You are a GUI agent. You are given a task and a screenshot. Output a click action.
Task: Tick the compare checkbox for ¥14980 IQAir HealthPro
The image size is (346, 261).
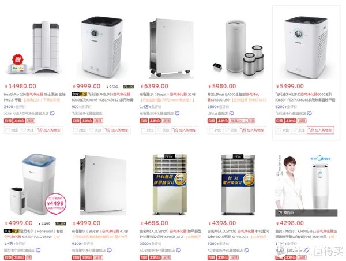click(x=7, y=130)
